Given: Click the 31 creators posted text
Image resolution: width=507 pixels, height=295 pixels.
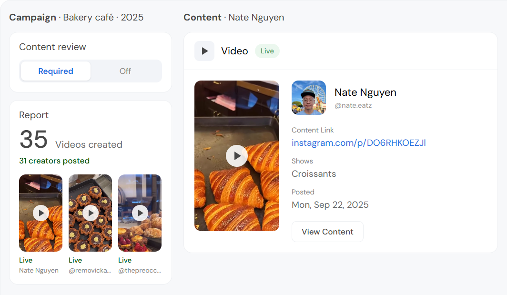Looking at the screenshot, I should pyautogui.click(x=54, y=161).
